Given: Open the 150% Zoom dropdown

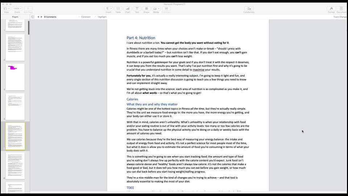Looking at the screenshot, I should (17, 8).
